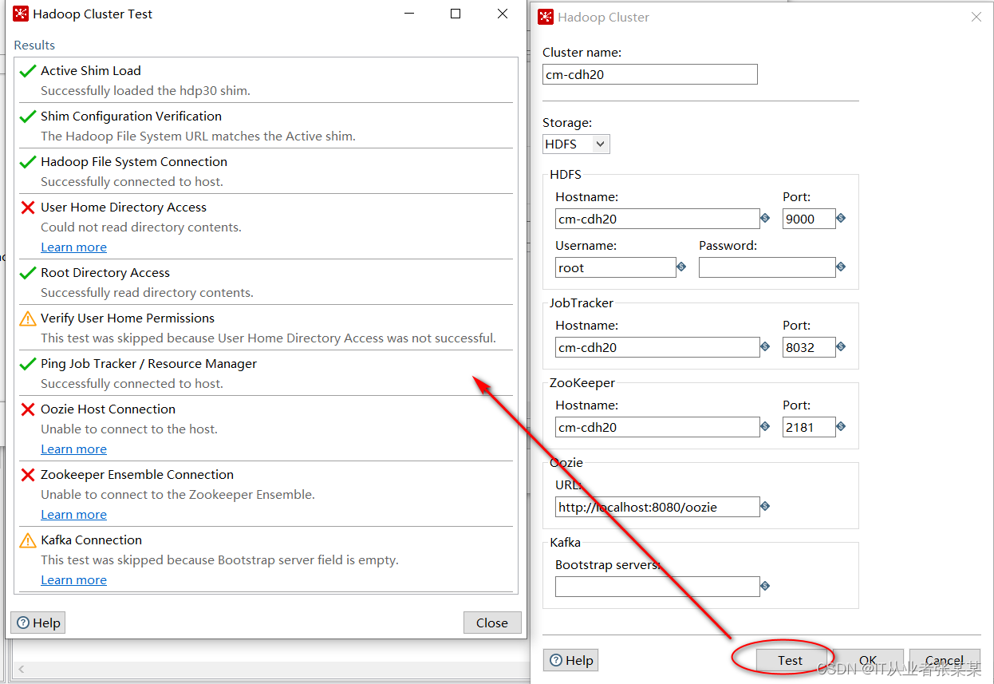Click variable icon beside Password field

(841, 267)
